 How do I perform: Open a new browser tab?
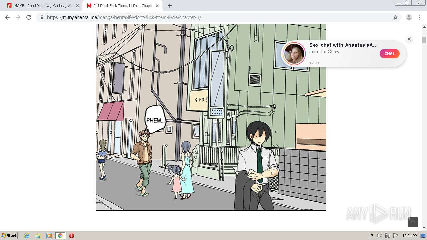(170, 6)
